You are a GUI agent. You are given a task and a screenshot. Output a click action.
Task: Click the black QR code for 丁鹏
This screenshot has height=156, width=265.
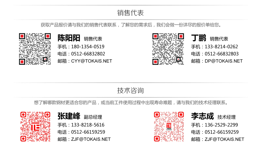pyautogui.click(x=168, y=49)
